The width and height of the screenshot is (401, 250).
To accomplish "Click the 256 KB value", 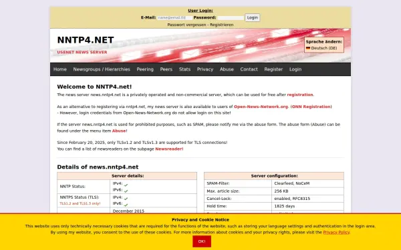I will coord(281,191).
